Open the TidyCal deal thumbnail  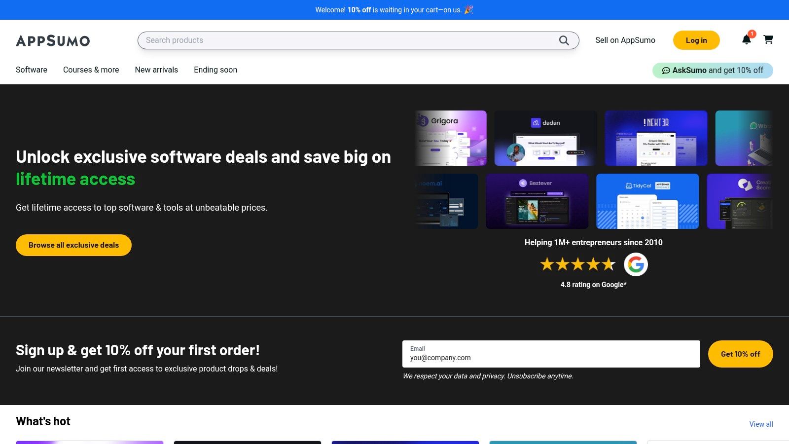pyautogui.click(x=647, y=201)
